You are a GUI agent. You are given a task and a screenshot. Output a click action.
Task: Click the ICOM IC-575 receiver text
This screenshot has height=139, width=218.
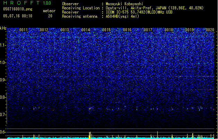139,12
